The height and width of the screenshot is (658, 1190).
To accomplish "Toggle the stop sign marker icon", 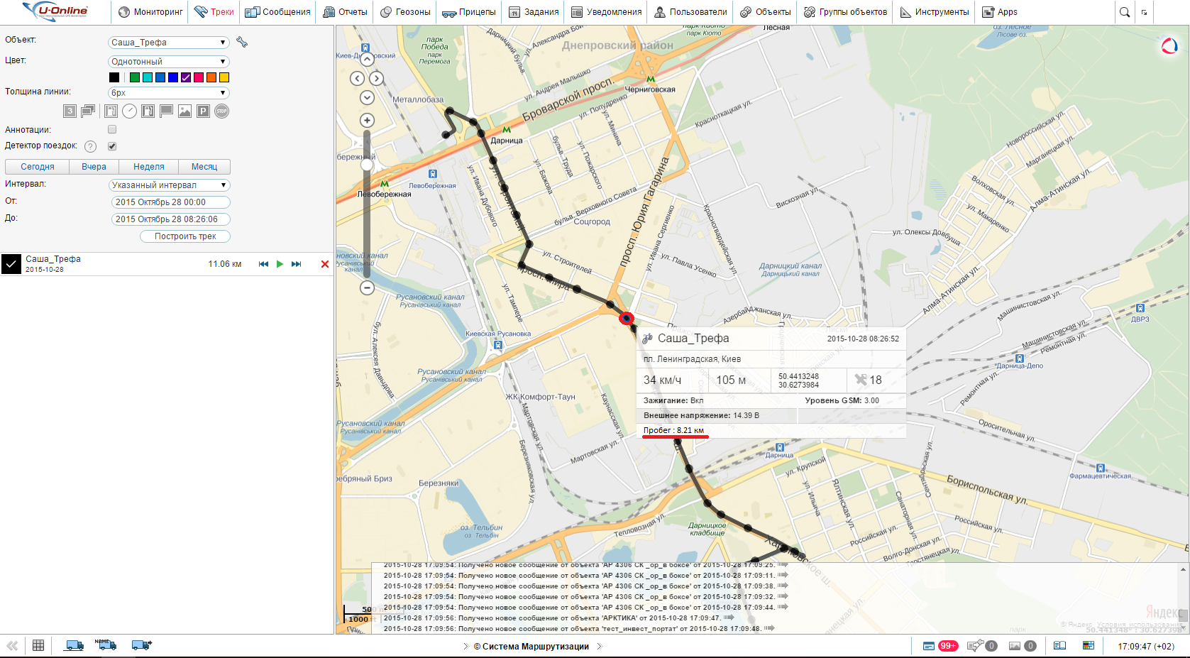I will click(222, 111).
